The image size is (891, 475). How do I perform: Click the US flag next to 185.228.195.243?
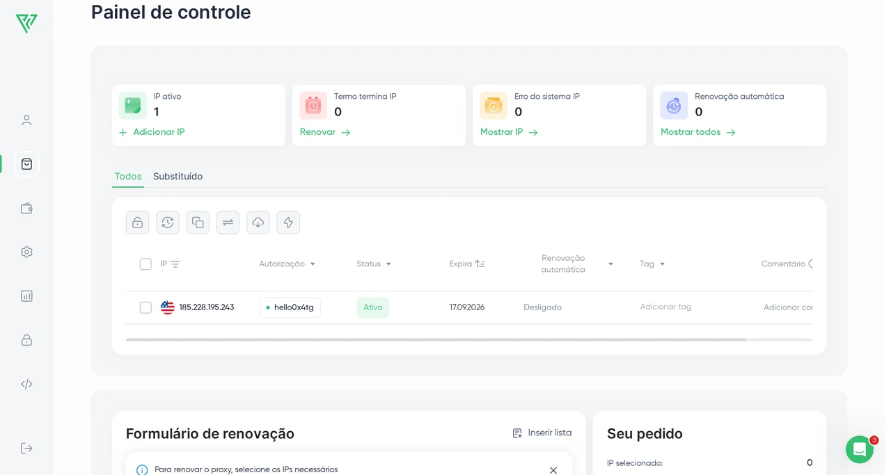(168, 307)
